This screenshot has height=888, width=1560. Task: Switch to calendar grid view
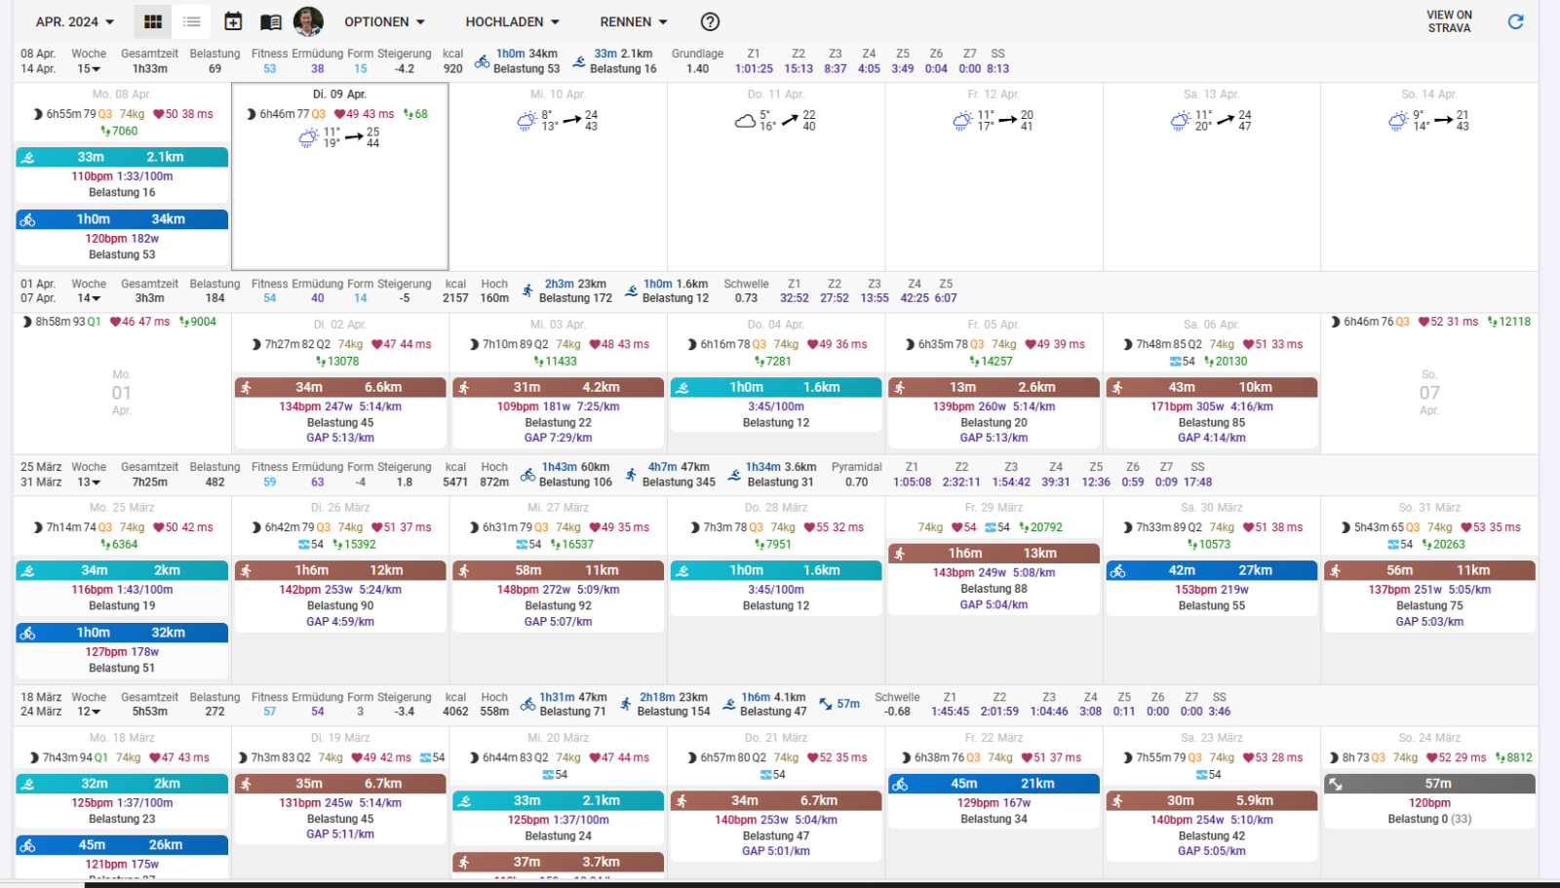pos(153,21)
